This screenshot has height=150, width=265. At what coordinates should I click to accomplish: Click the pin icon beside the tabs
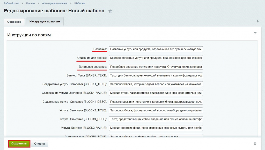tap(257, 21)
